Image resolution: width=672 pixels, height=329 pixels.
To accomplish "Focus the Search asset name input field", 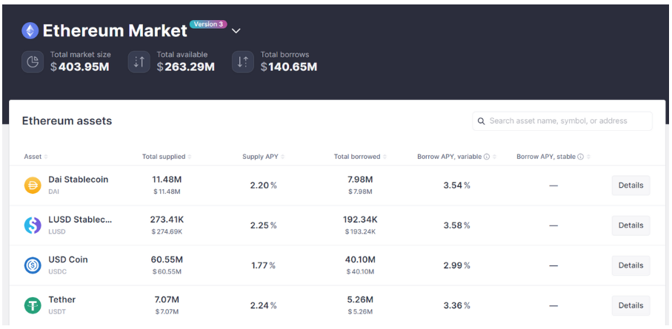I will tap(562, 121).
